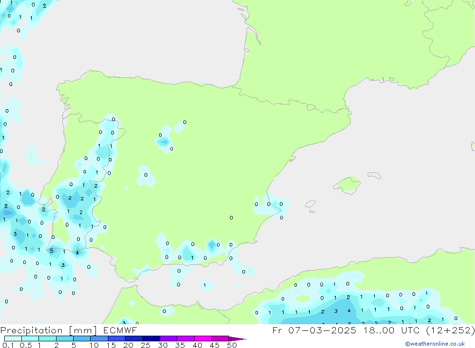Click the '0.1' legend scale label
Image resolution: width=475 pixels, height=348 pixels.
[x=8, y=345]
